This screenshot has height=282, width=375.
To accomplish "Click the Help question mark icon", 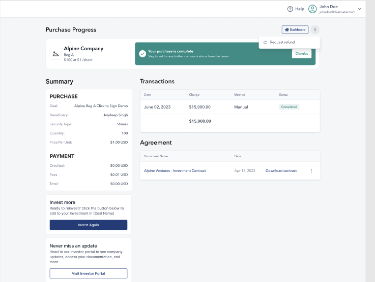I will click(x=290, y=9).
